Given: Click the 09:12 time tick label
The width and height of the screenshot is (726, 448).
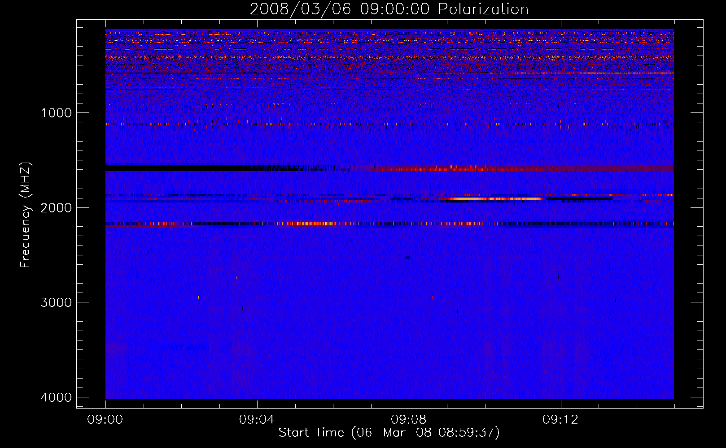Looking at the screenshot, I should [560, 420].
